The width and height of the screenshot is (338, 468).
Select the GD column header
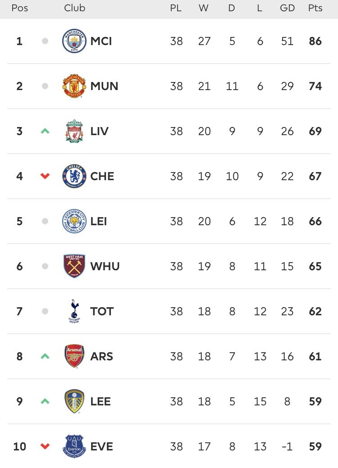(287, 8)
